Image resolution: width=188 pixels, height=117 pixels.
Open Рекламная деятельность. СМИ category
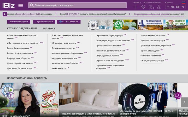pyautogui.click(x=110, y=51)
